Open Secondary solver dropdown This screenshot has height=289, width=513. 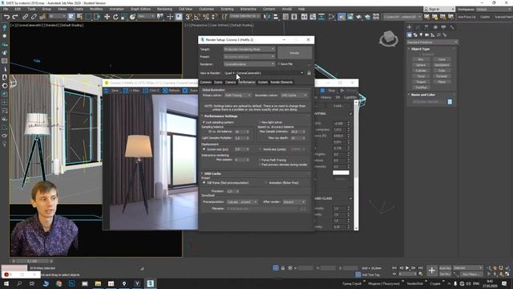[x=294, y=95]
